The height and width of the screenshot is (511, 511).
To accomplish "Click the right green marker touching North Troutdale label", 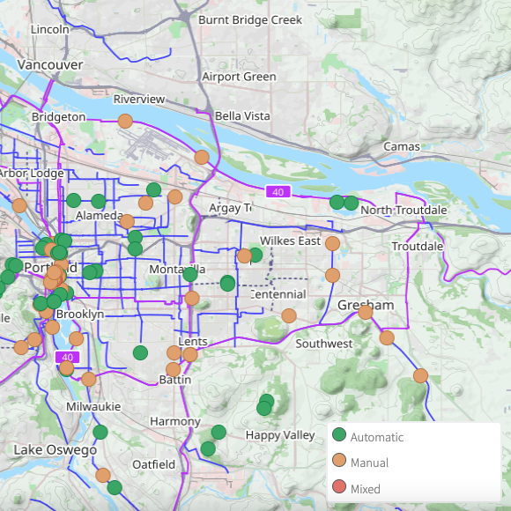I will [x=352, y=203].
